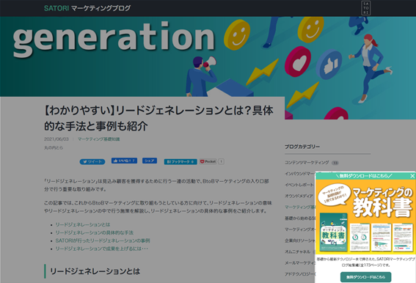Click the article date 2021/06/03
Viewport: 416px width, 283px height.
(56, 139)
